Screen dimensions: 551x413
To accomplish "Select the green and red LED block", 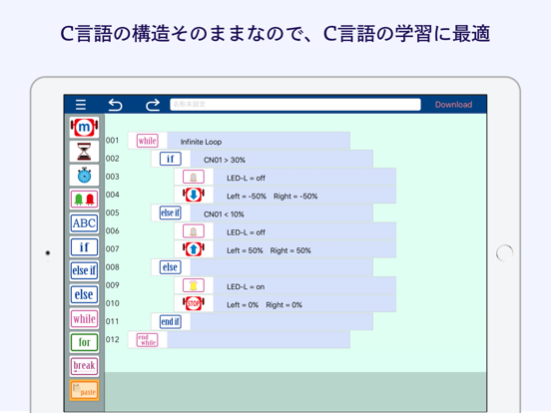I will pos(84,200).
